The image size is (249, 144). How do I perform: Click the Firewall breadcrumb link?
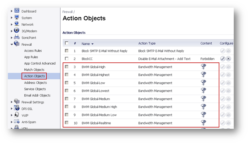pos(67,12)
